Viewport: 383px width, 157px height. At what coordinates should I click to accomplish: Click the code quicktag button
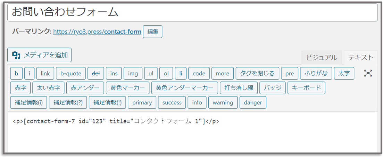point(199,73)
